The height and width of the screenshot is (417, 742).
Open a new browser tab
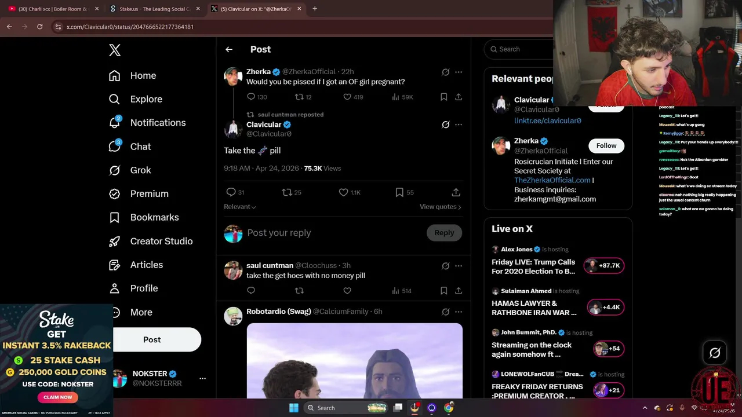(x=315, y=9)
